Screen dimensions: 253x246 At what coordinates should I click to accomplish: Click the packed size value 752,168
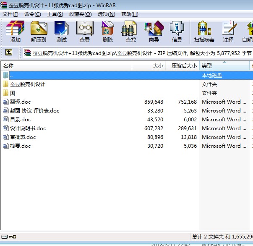pos(187,102)
